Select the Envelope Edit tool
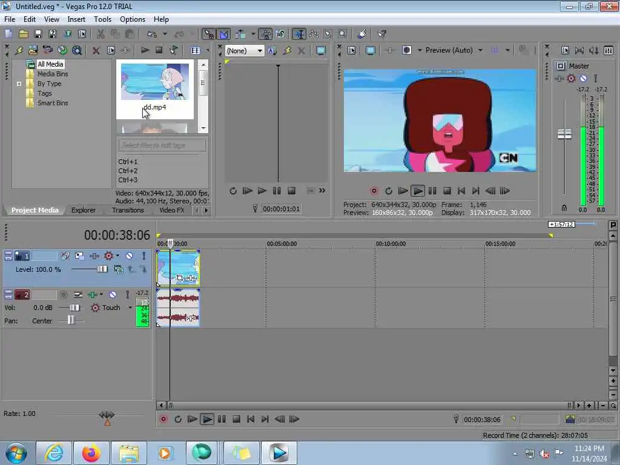620x465 pixels. click(x=314, y=34)
